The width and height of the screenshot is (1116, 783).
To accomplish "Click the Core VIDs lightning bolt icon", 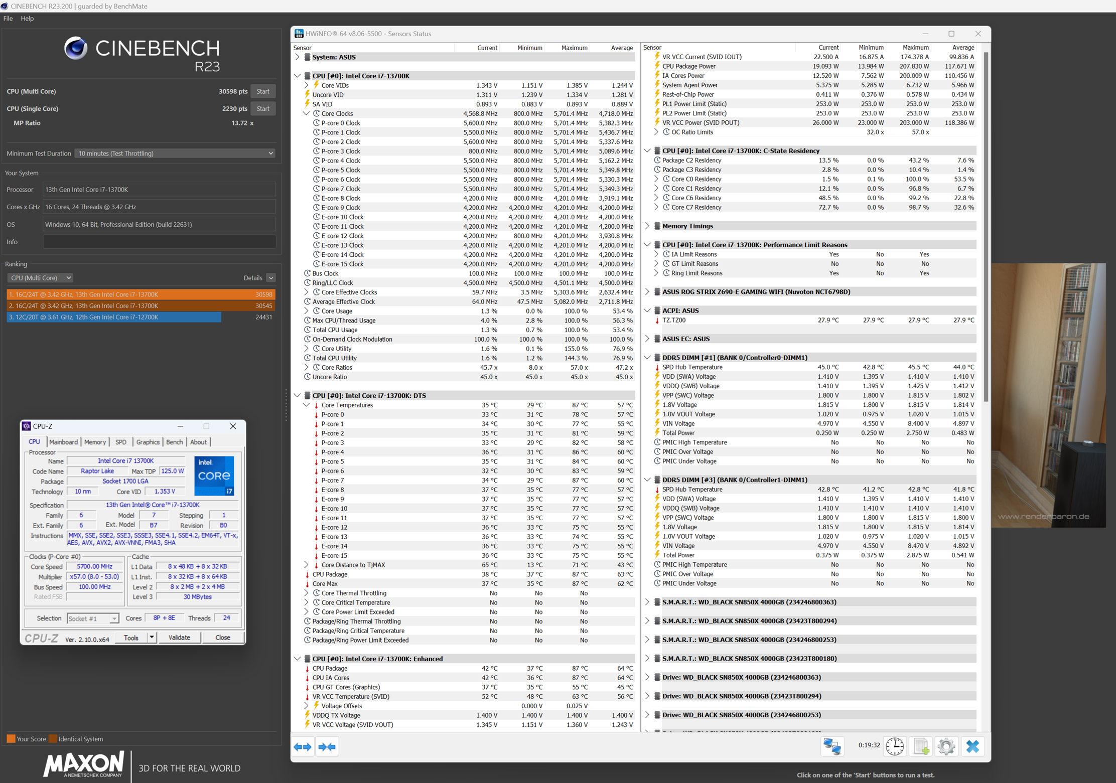I will tap(316, 85).
